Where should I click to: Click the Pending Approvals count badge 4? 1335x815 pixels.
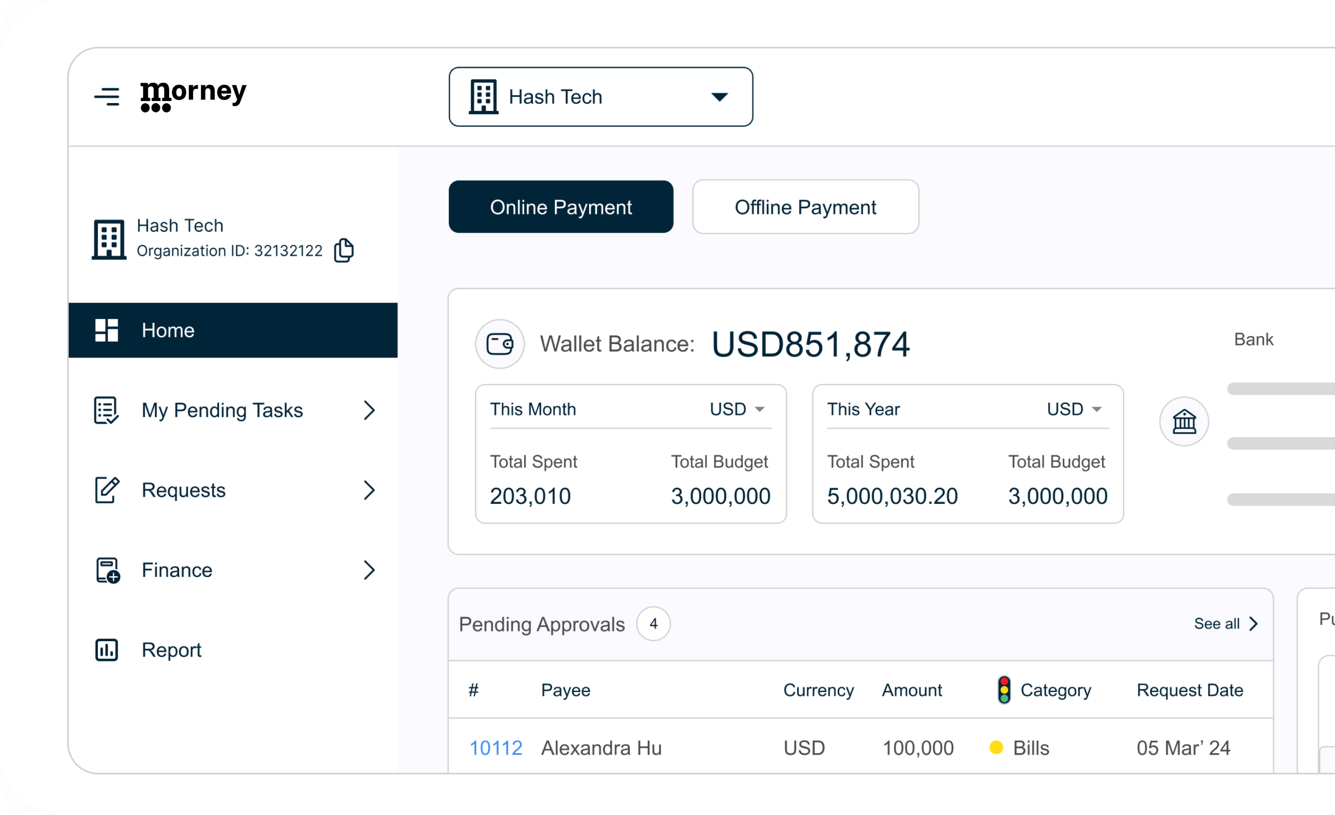point(653,623)
